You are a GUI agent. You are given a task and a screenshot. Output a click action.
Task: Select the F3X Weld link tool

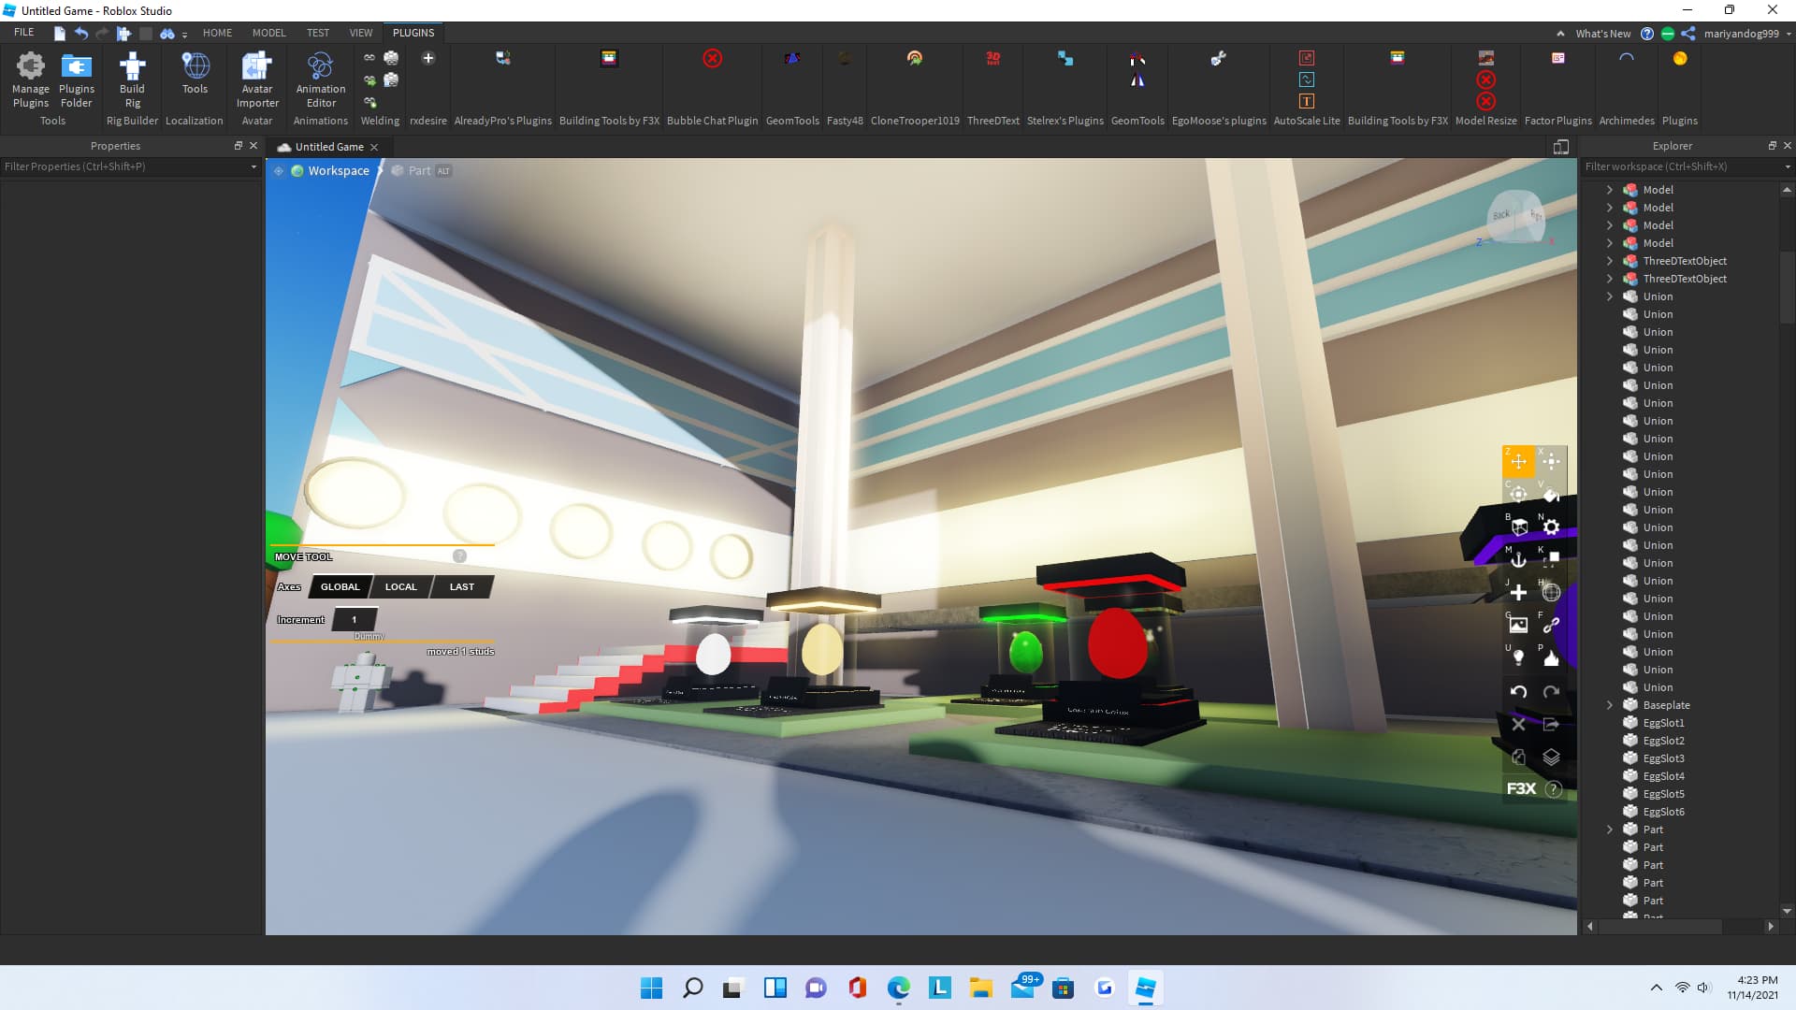point(1551,625)
